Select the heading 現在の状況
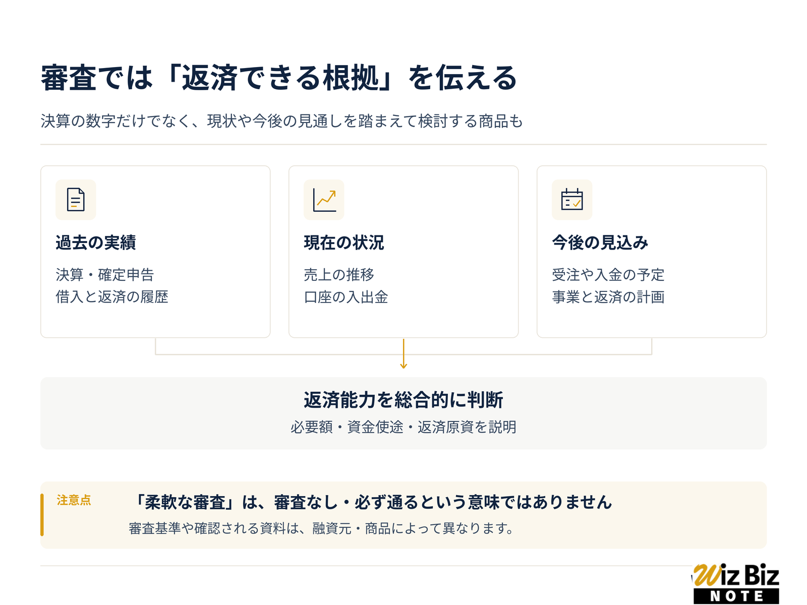Viewport: 807px width, 605px height. (344, 243)
